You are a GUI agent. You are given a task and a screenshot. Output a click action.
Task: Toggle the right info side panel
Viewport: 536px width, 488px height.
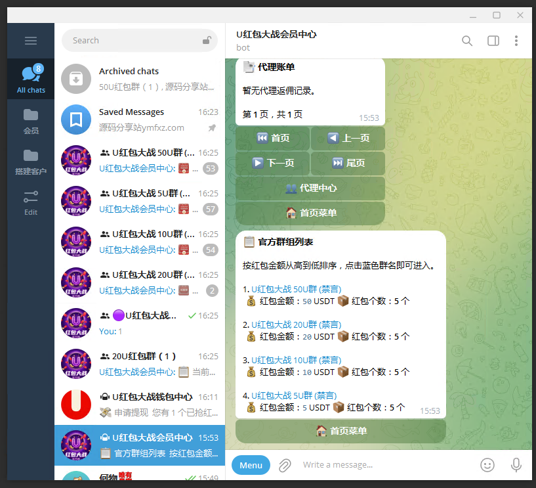click(493, 41)
